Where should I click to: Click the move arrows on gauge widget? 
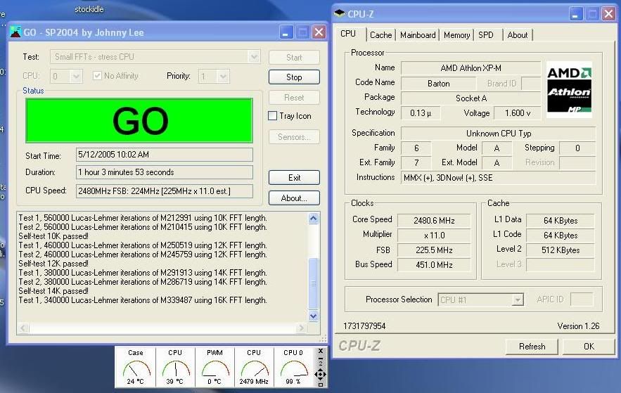(x=321, y=374)
